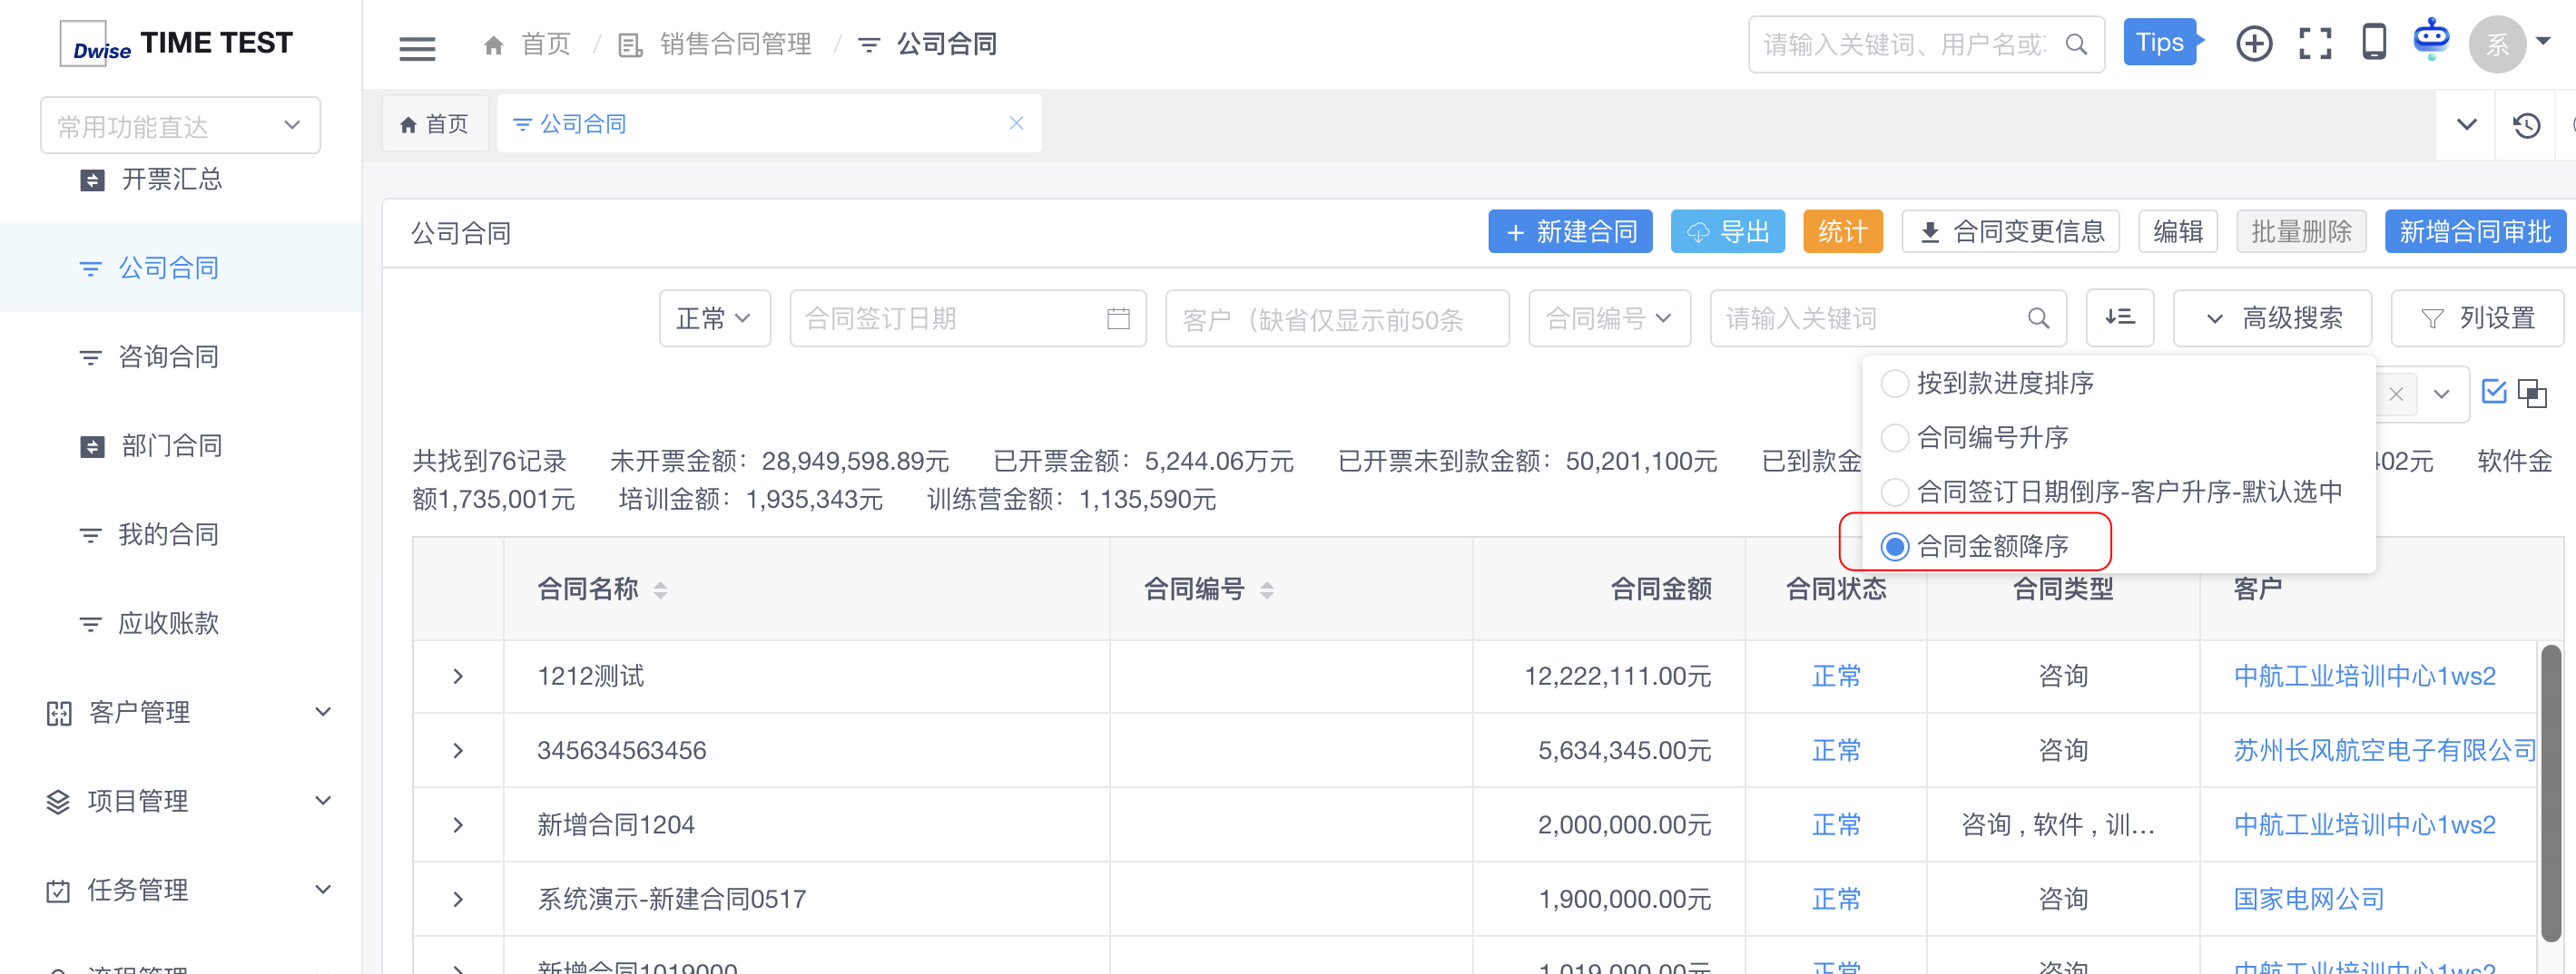Click the 请输入关键词 search input field
Viewport: 2576px width, 974px height.
pyautogui.click(x=1870, y=318)
